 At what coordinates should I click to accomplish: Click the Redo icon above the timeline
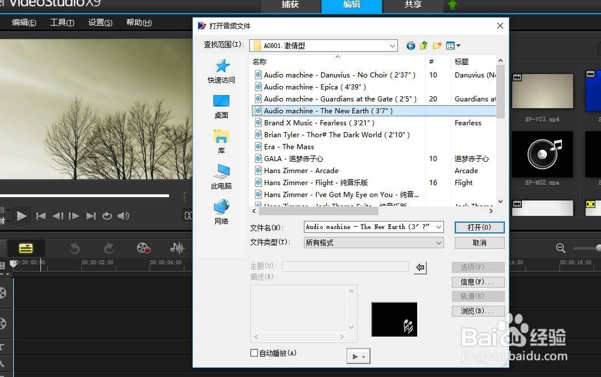click(108, 248)
